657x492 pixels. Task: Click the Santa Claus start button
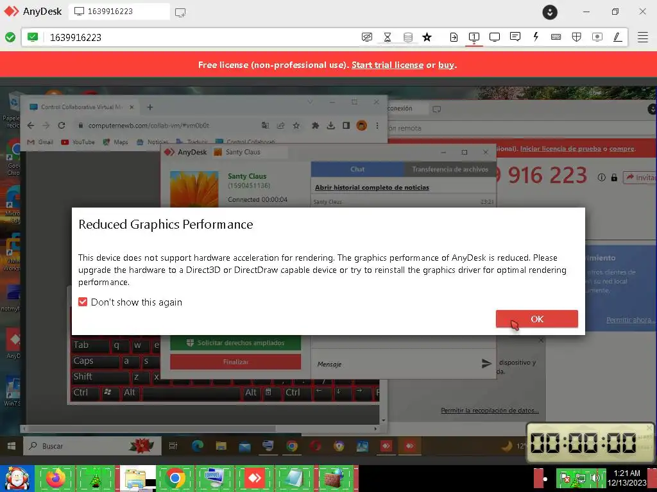click(x=17, y=478)
